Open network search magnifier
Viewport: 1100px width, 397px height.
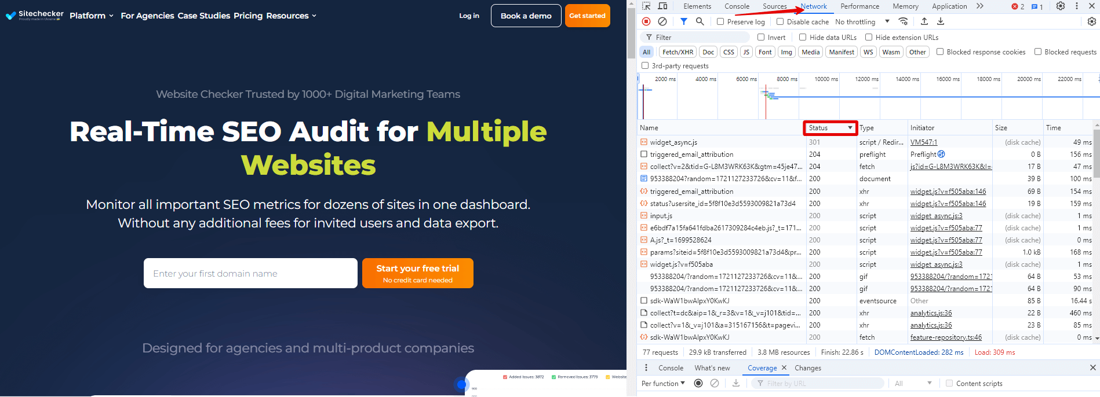click(x=700, y=21)
